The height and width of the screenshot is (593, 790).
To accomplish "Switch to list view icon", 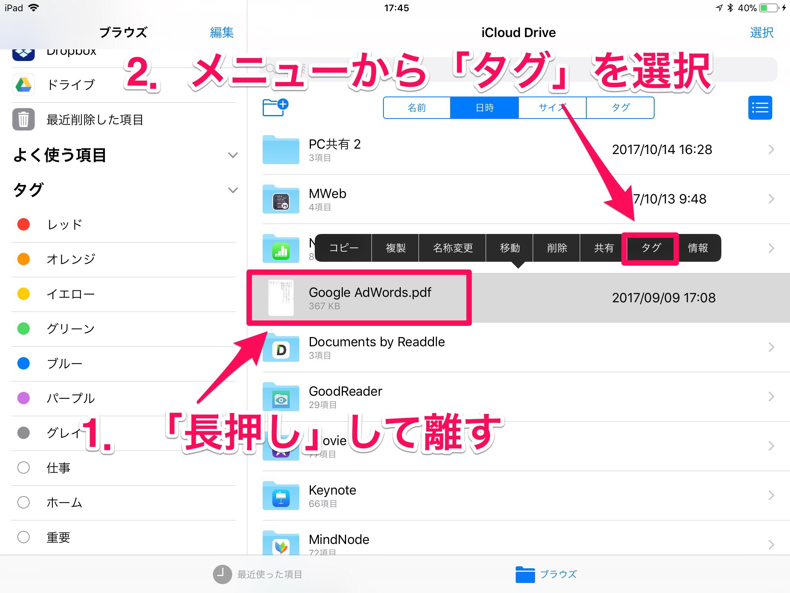I will pyautogui.click(x=760, y=108).
